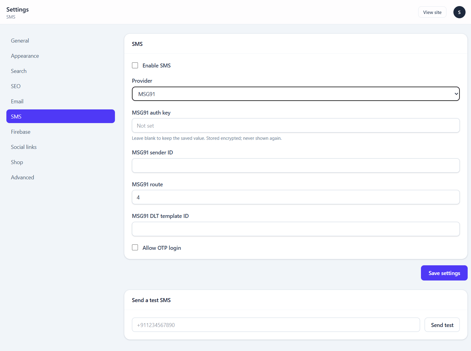
Task: Focus the MSG91 auth key field
Action: click(x=296, y=126)
